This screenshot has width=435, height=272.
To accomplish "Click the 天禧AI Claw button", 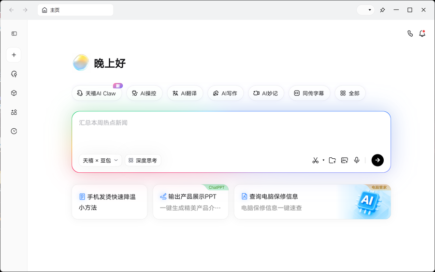I will point(97,93).
